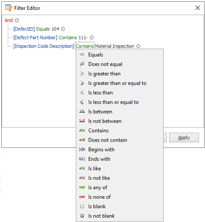Pick Is greater than operator
This screenshot has width=205, height=222.
point(120,74)
